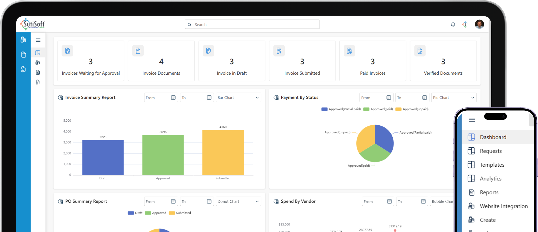Click the Search field at the top
The width and height of the screenshot is (538, 232).
click(252, 25)
